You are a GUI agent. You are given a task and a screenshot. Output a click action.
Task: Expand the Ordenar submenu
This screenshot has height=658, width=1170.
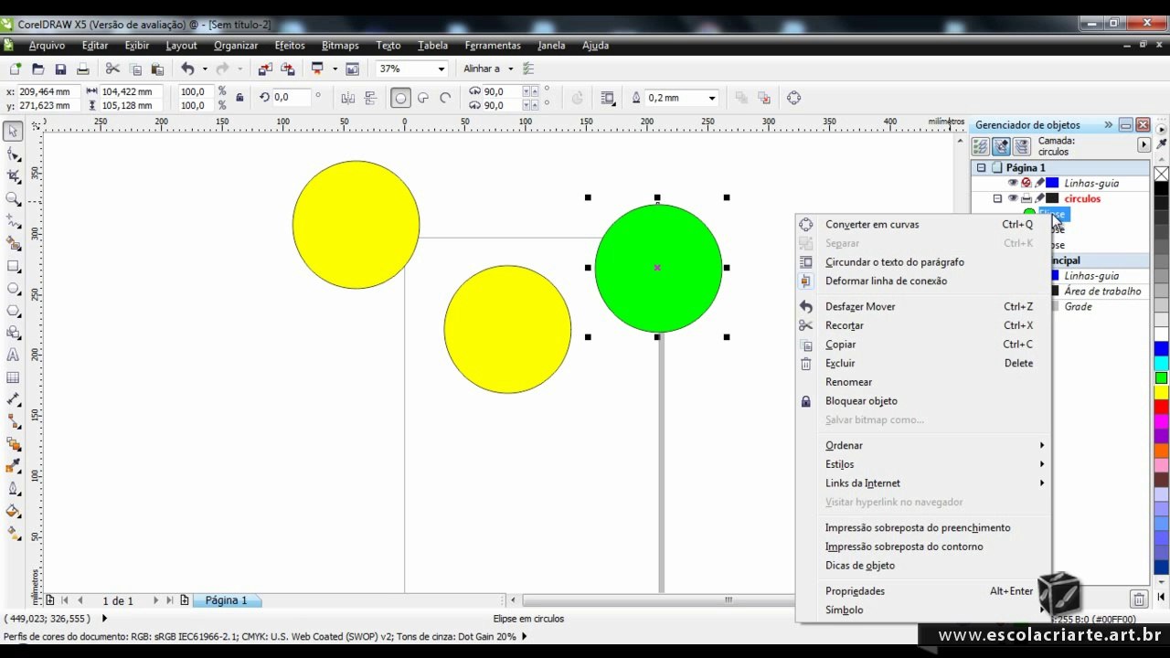point(923,445)
